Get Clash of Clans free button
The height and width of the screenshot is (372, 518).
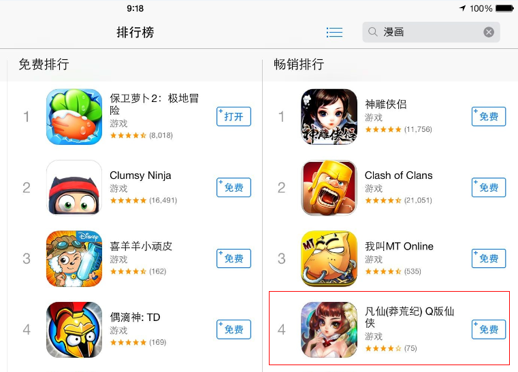(x=489, y=188)
